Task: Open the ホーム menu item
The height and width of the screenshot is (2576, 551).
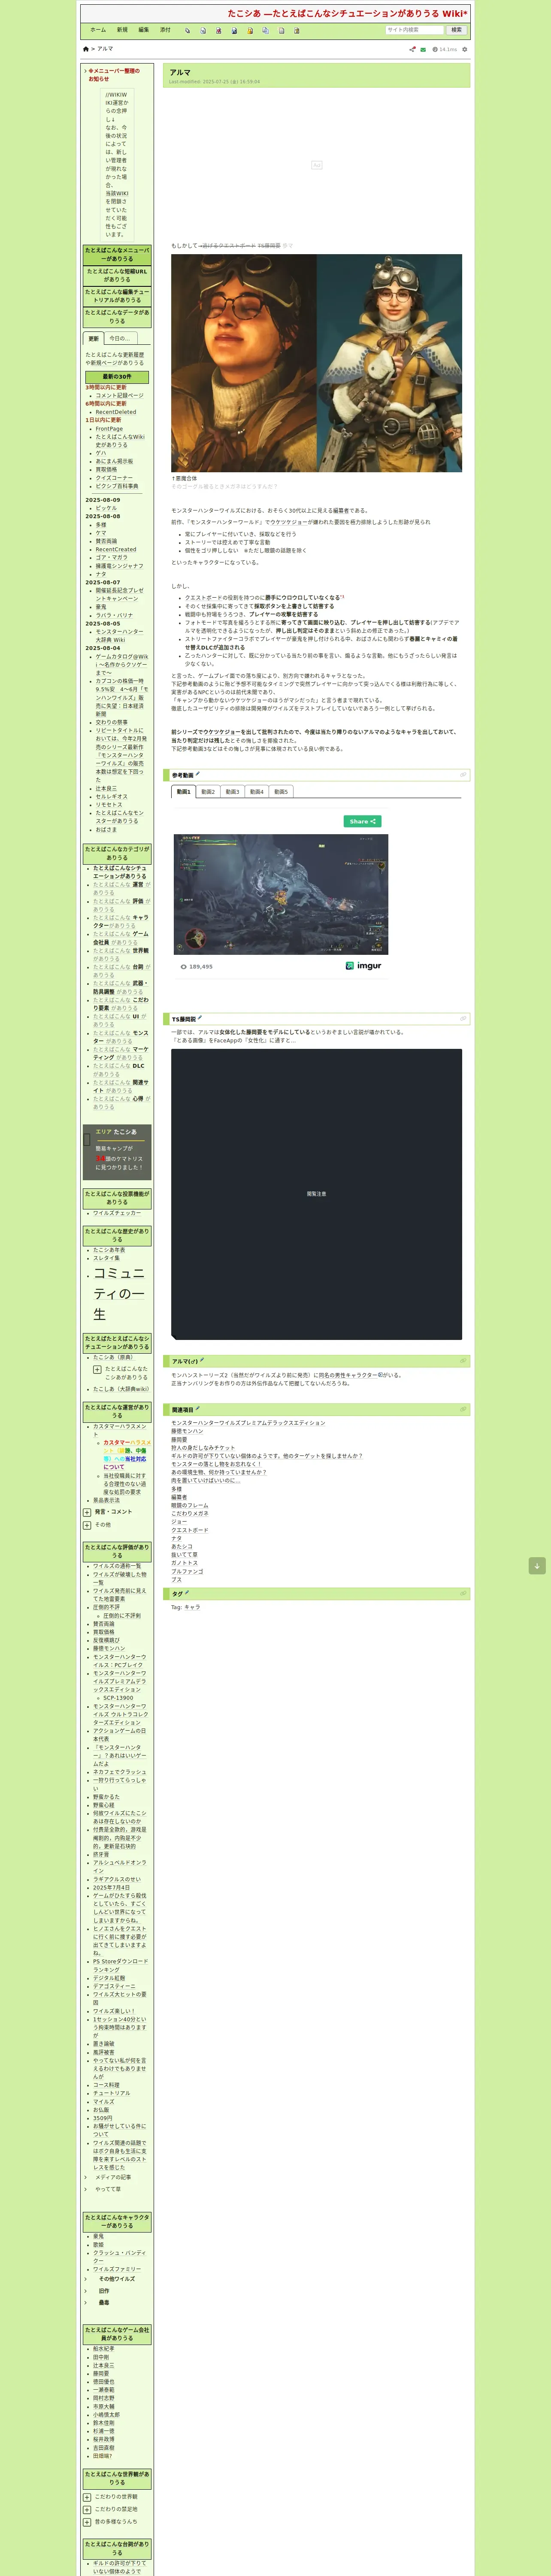Action: pyautogui.click(x=98, y=30)
